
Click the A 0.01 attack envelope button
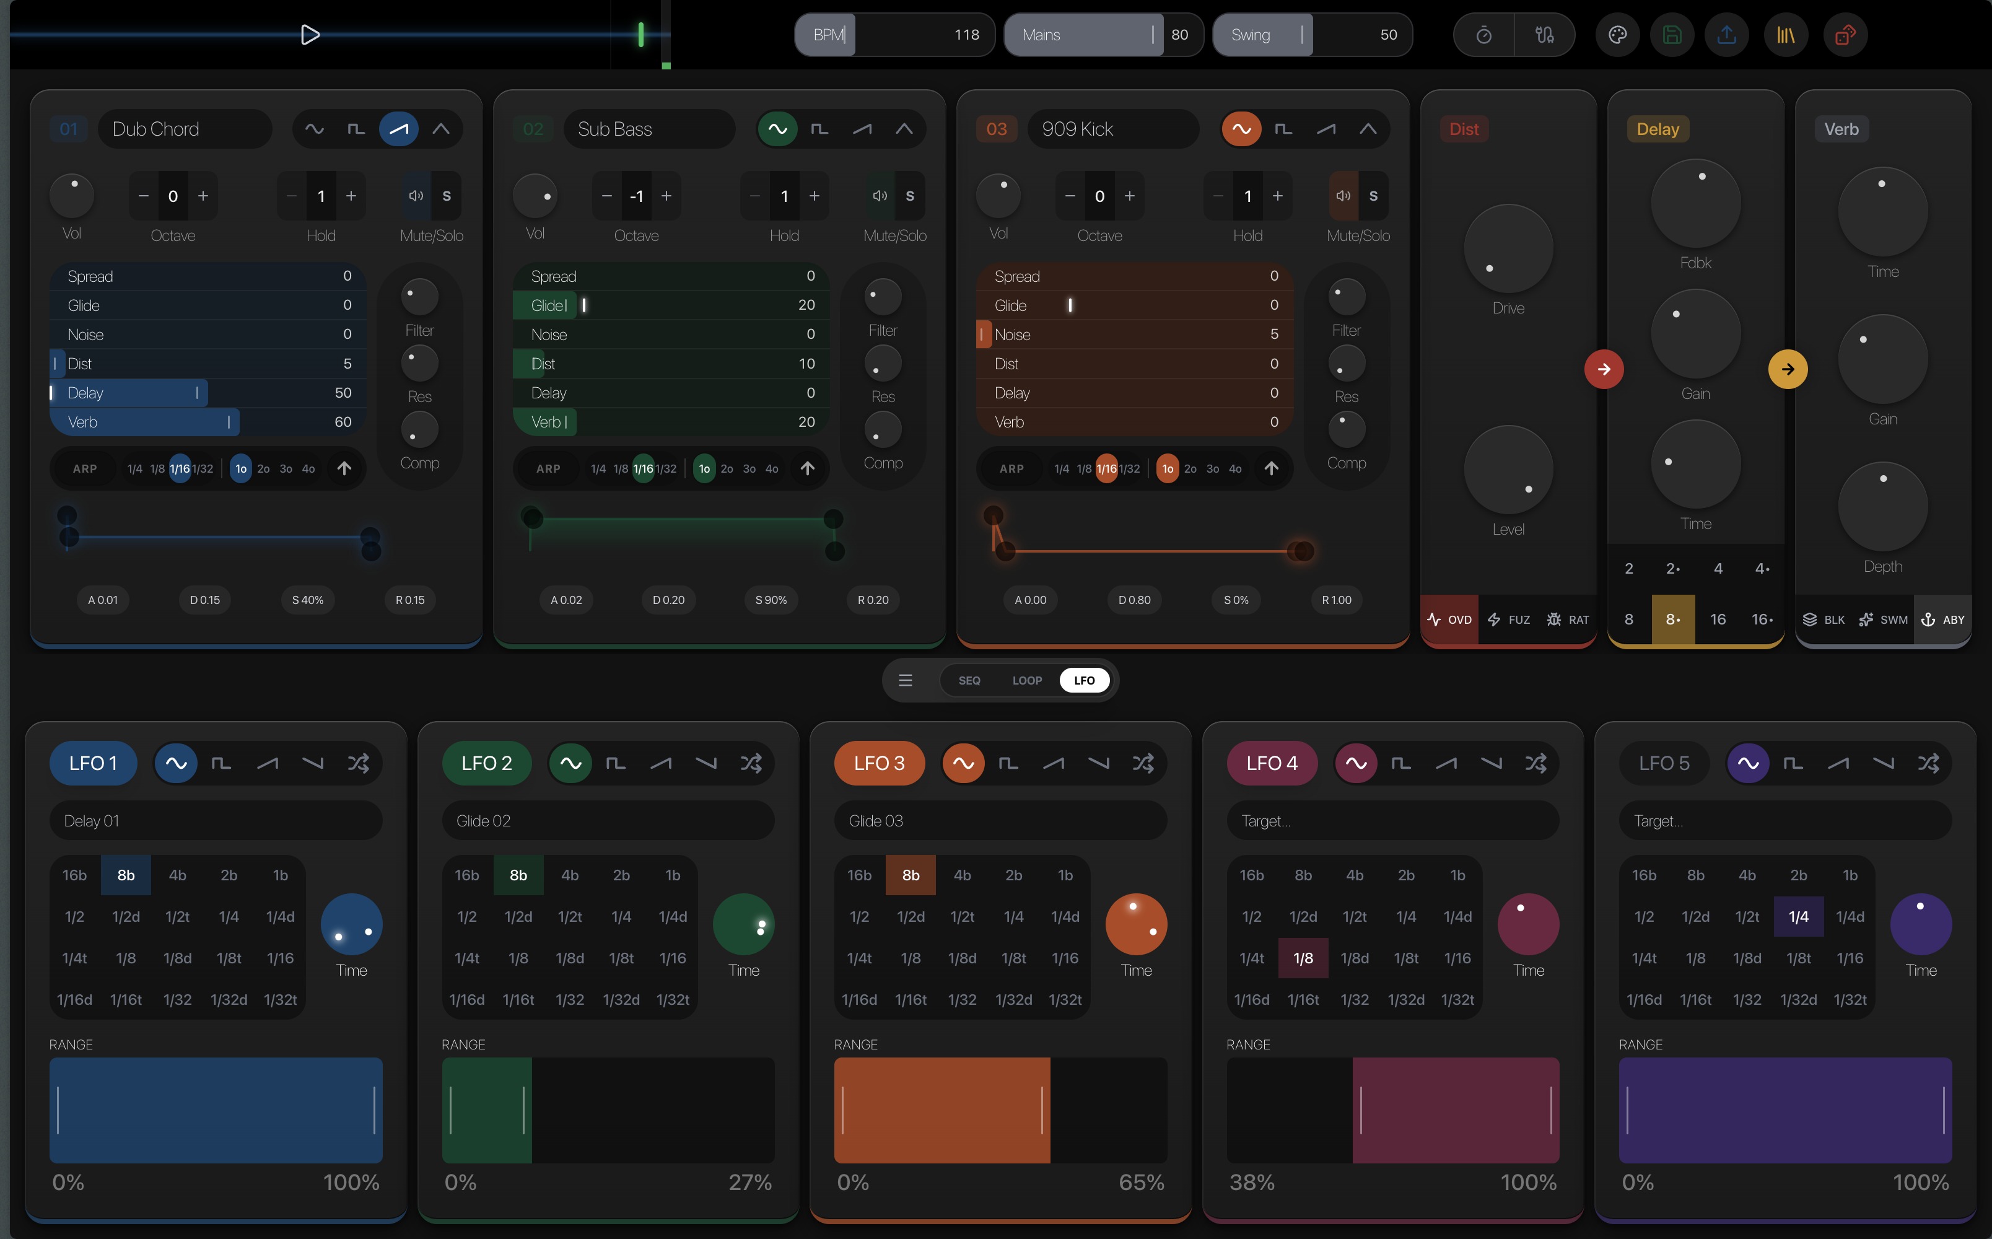tap(102, 600)
